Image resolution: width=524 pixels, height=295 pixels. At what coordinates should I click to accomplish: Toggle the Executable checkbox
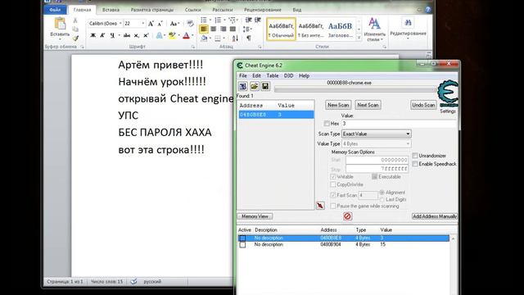click(374, 177)
